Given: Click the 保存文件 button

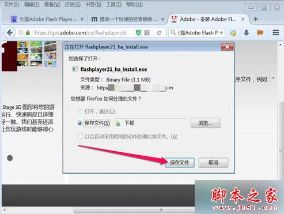Looking at the screenshot, I should (x=180, y=163).
